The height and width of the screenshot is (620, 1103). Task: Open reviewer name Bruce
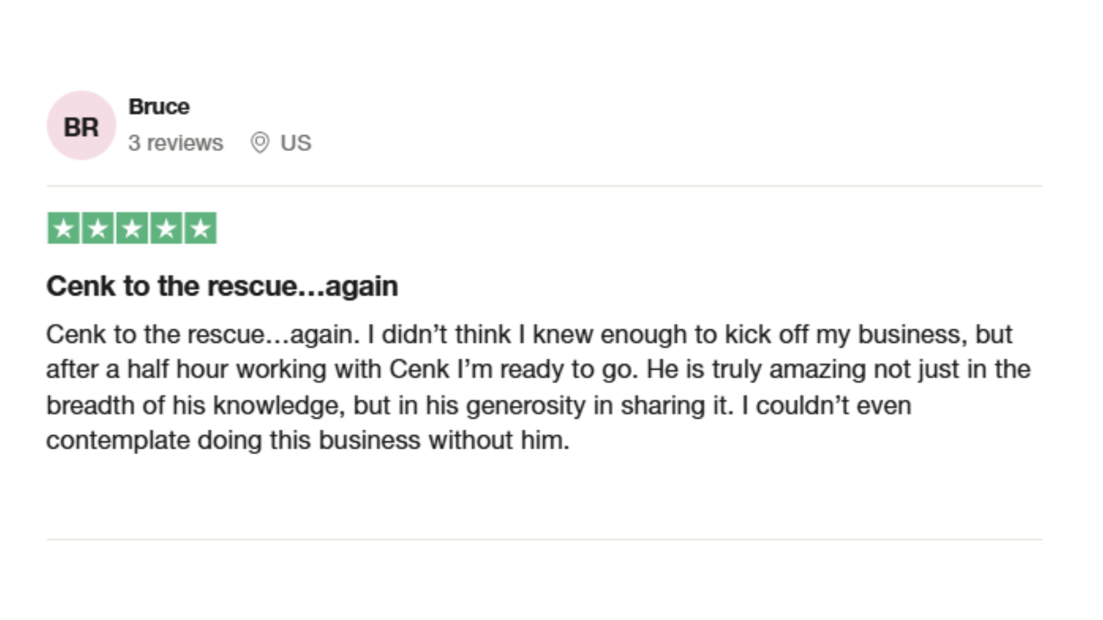[x=159, y=107]
